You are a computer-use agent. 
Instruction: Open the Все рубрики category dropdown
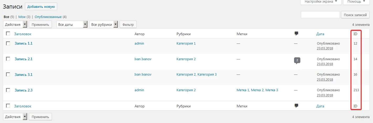[104, 24]
